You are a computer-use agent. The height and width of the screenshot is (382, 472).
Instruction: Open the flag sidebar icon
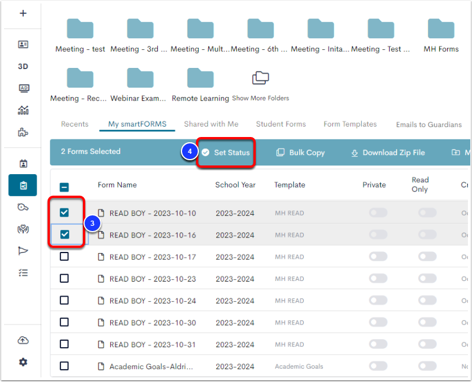pos(23,251)
